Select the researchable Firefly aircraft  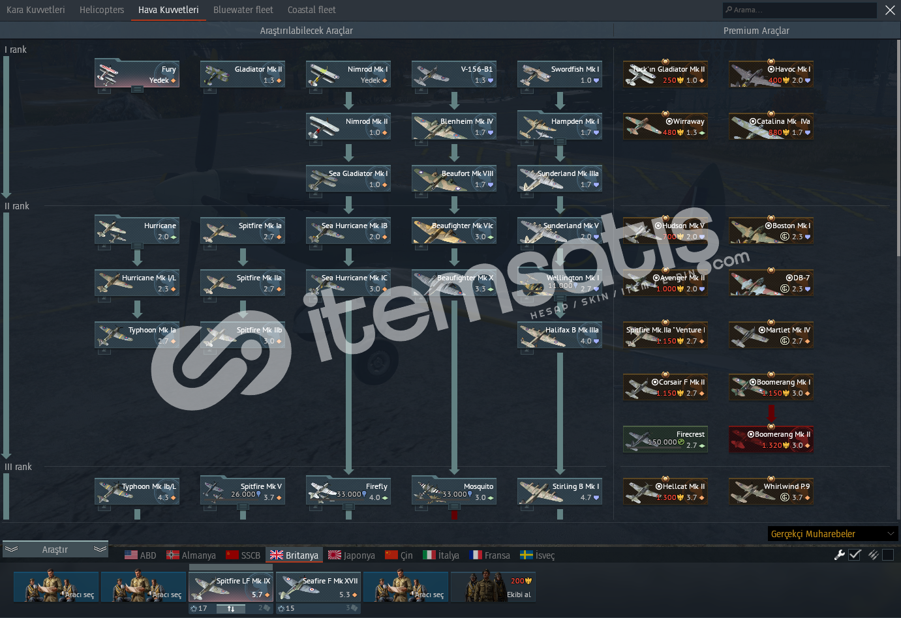[x=348, y=491]
